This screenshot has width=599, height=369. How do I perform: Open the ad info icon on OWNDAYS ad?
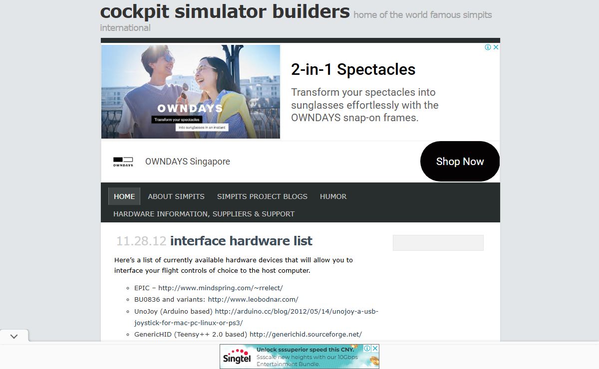488,47
